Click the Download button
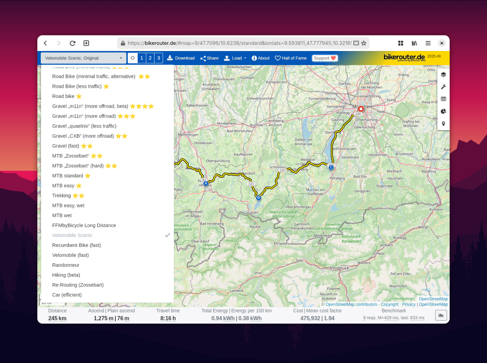487x363 pixels. click(181, 58)
